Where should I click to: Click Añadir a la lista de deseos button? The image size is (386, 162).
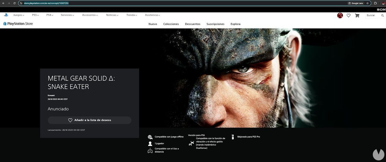coord(90,120)
